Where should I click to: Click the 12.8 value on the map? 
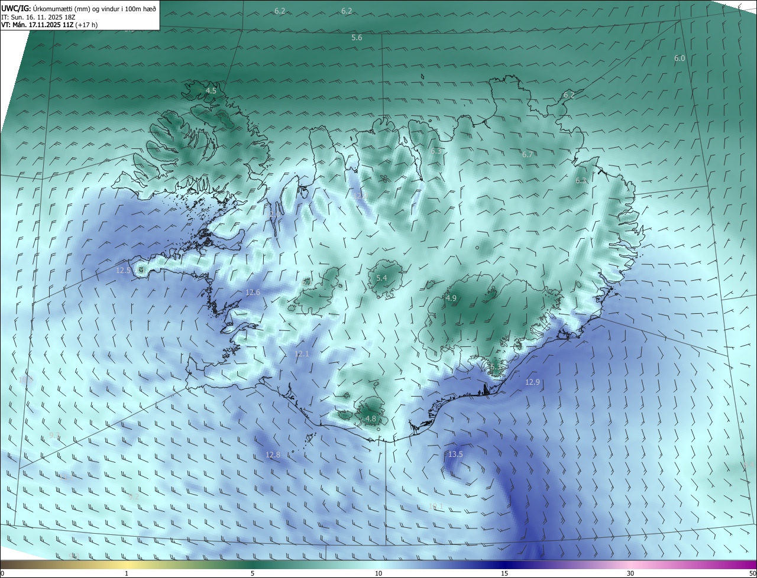click(273, 454)
